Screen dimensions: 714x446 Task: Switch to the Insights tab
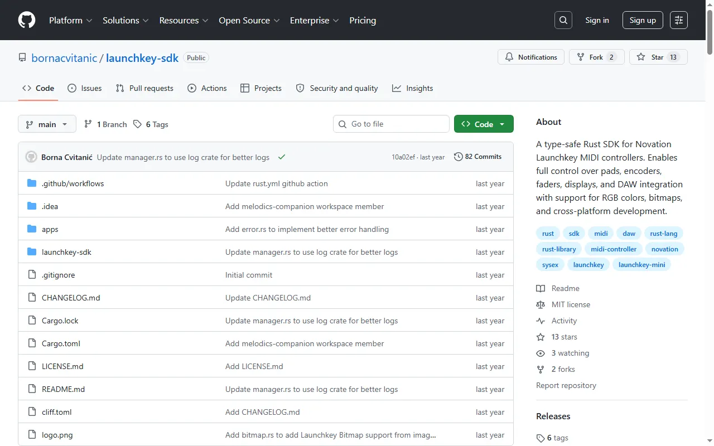click(413, 88)
